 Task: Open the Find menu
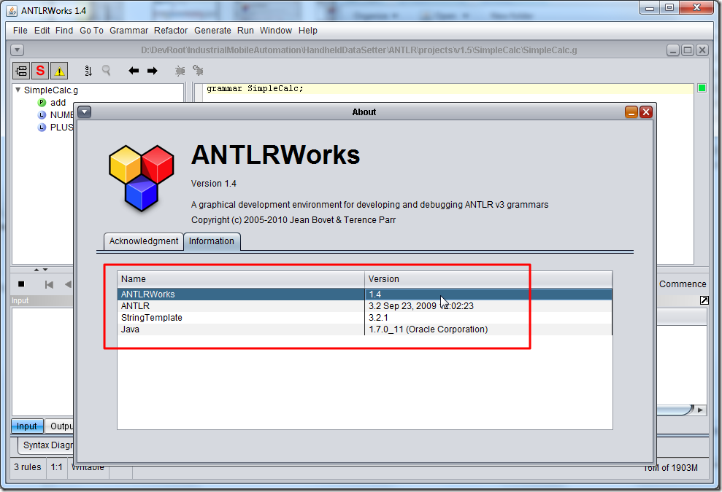click(x=64, y=31)
